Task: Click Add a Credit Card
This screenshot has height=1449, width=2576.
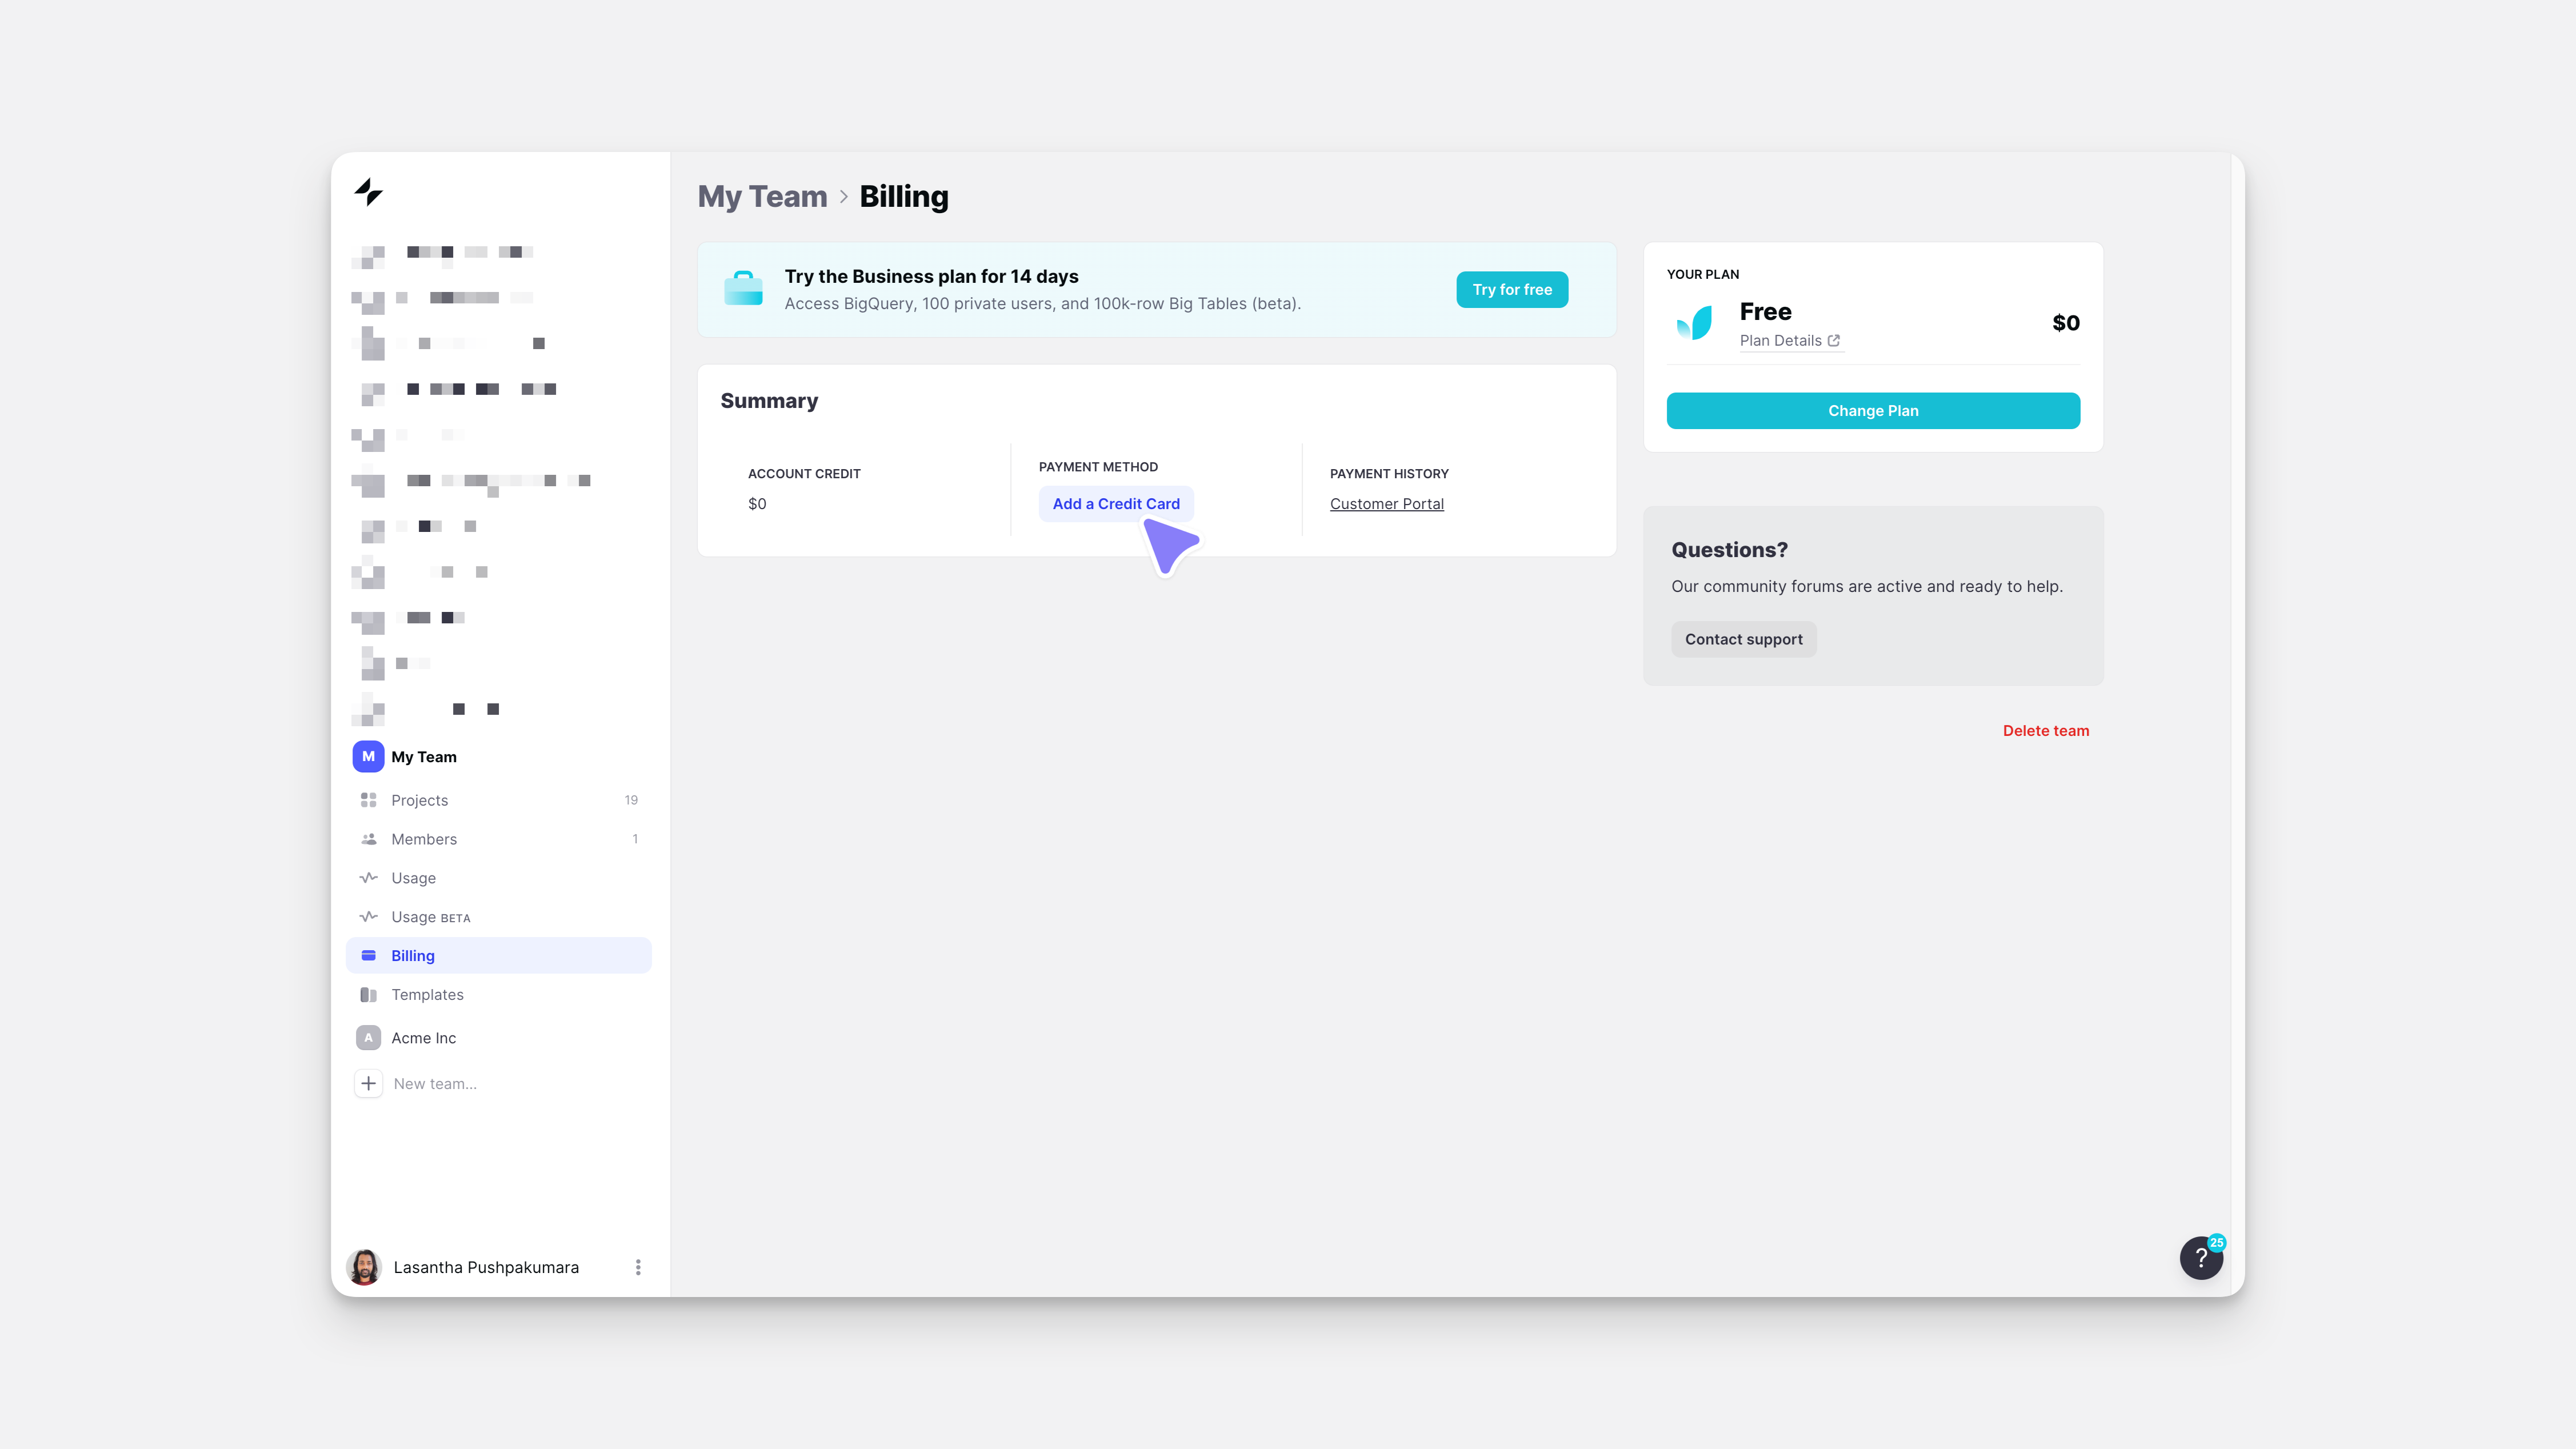Action: (x=1115, y=503)
